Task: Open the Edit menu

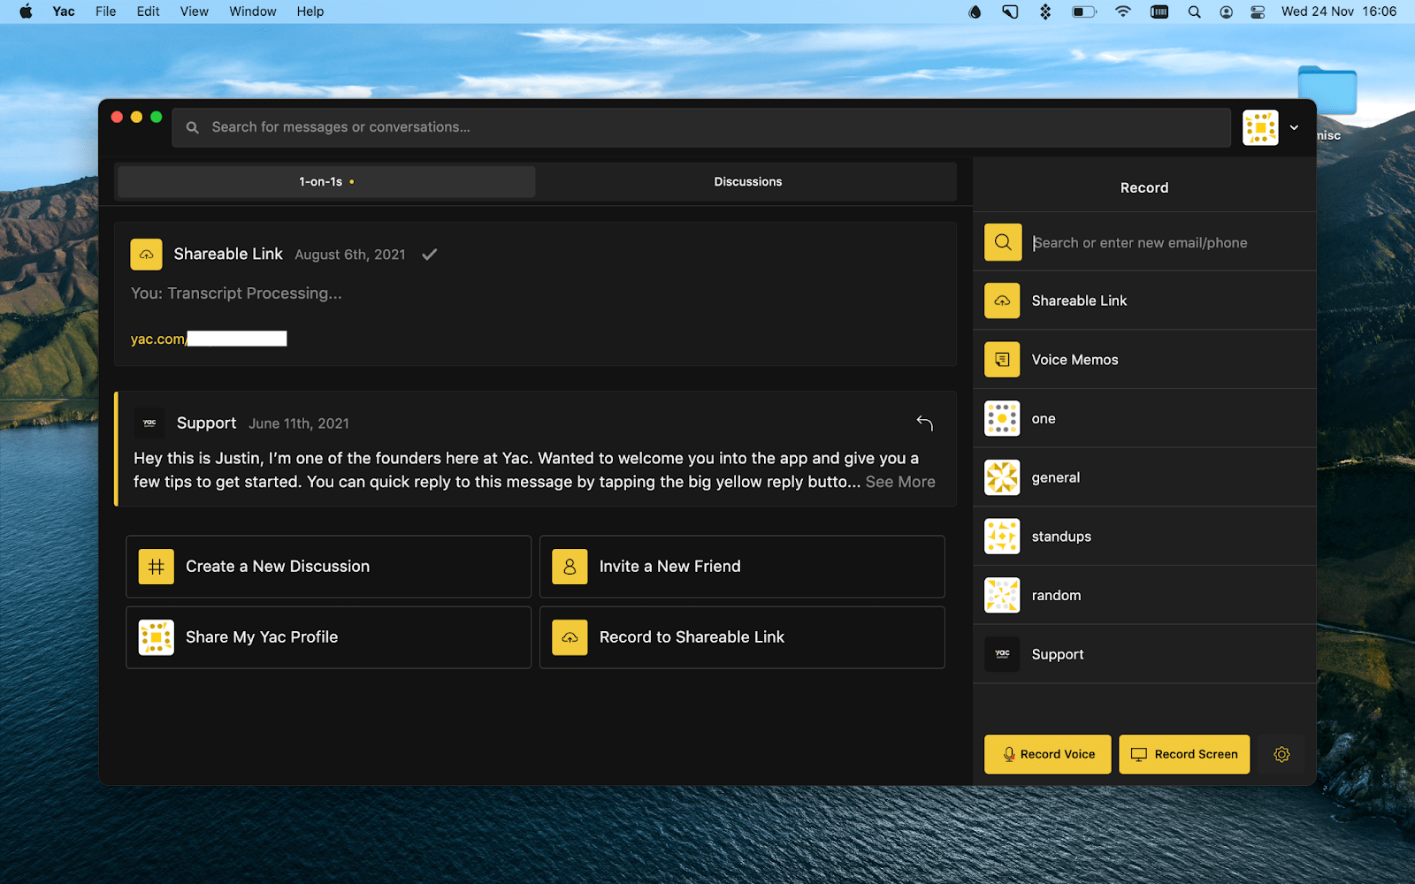Action: tap(149, 11)
